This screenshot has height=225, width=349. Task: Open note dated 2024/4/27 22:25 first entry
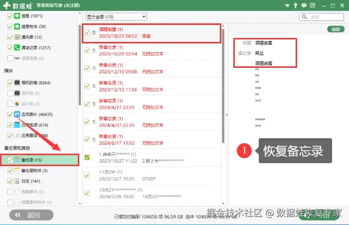152,104
